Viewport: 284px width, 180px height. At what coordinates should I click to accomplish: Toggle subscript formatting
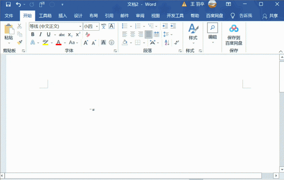click(70, 35)
